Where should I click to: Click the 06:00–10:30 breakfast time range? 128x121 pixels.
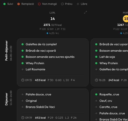coord(11,53)
